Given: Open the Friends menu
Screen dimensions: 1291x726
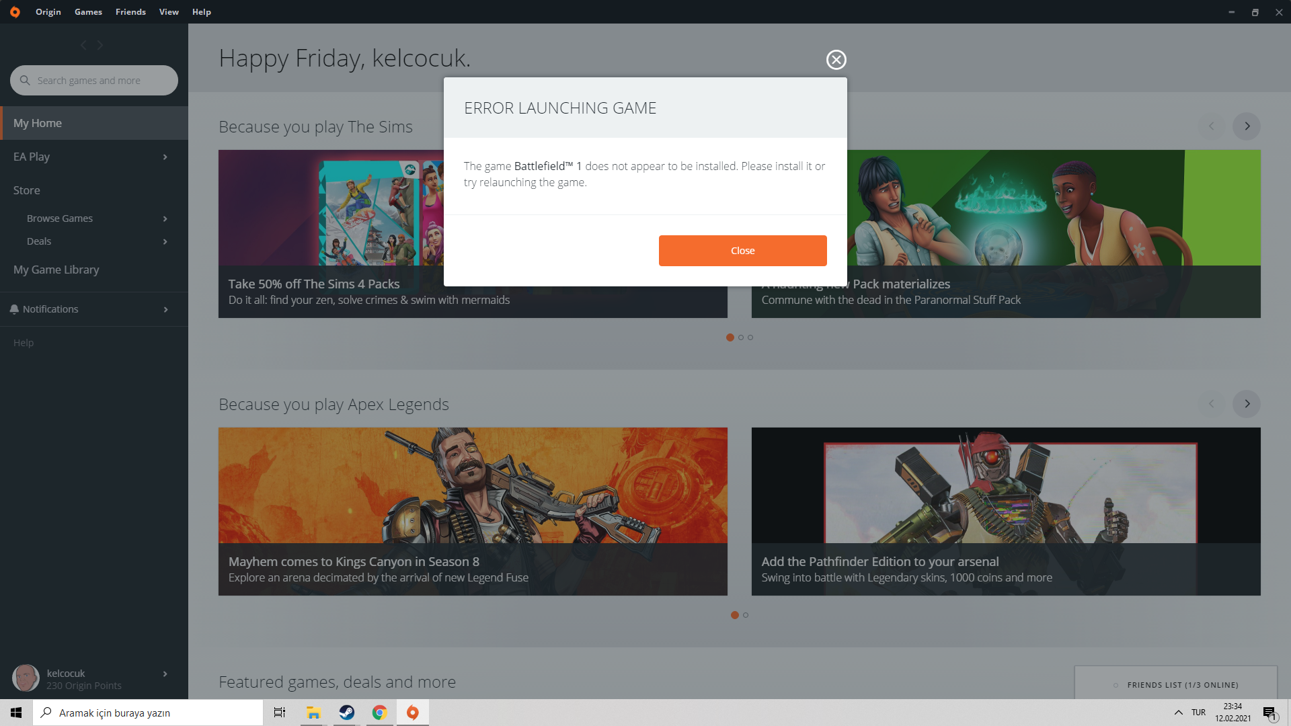Looking at the screenshot, I should coord(130,12).
